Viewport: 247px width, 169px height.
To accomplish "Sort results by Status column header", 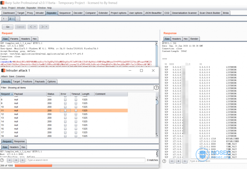I will coord(53,94).
